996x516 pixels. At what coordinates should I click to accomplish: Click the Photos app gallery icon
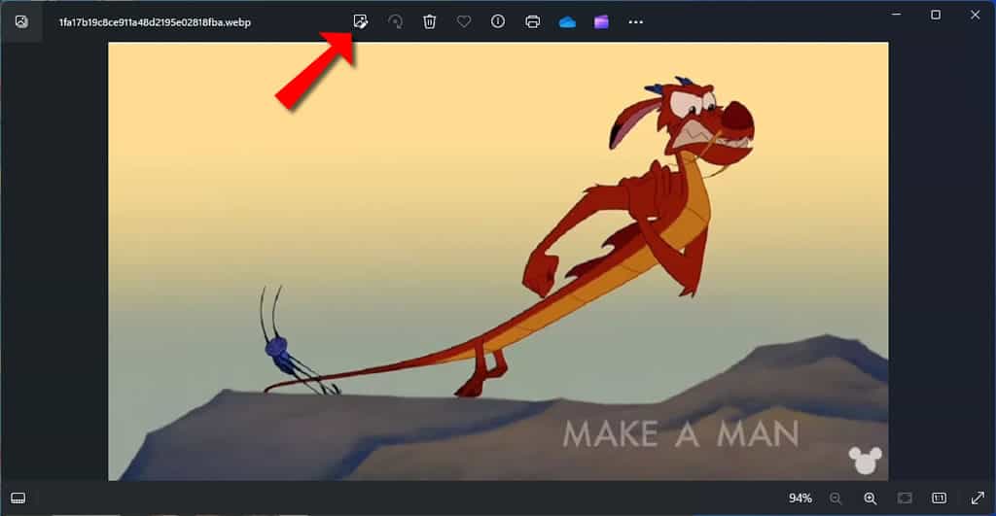click(21, 21)
